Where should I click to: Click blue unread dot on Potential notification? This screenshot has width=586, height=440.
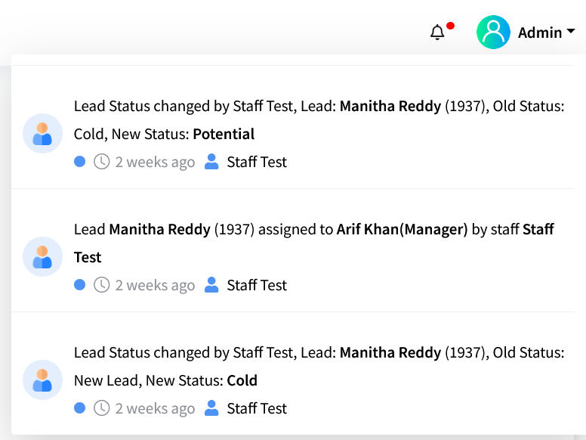click(x=80, y=162)
